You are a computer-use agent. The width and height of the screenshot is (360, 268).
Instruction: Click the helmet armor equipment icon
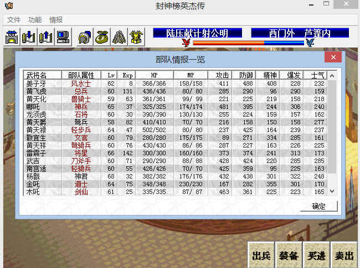[x=85, y=36]
